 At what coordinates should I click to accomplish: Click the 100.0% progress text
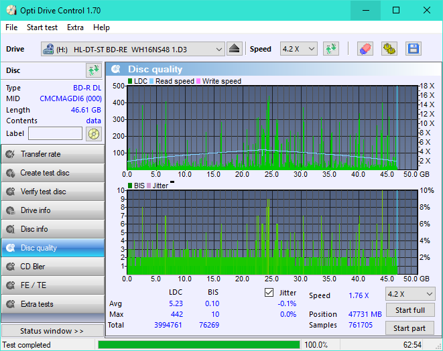pyautogui.click(x=316, y=345)
